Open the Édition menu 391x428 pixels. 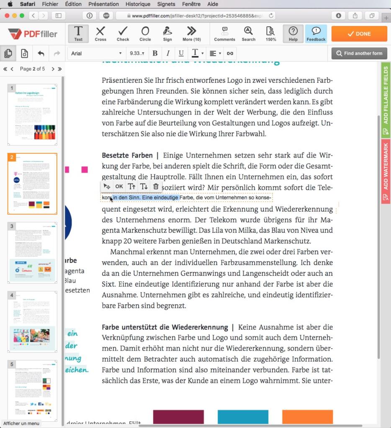[73, 4]
